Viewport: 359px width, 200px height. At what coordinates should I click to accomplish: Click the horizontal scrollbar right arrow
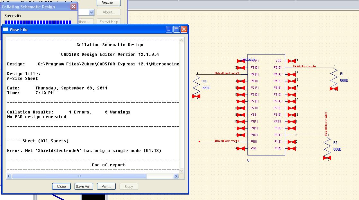176,176
